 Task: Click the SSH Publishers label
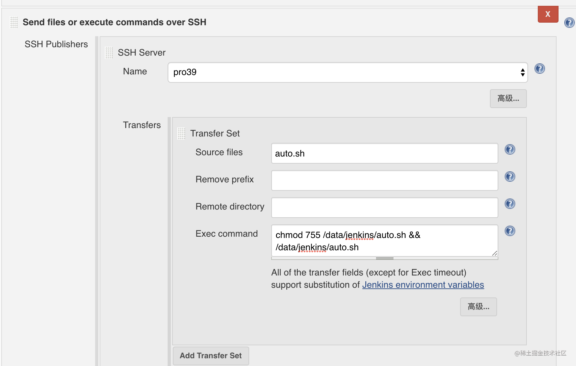point(56,44)
